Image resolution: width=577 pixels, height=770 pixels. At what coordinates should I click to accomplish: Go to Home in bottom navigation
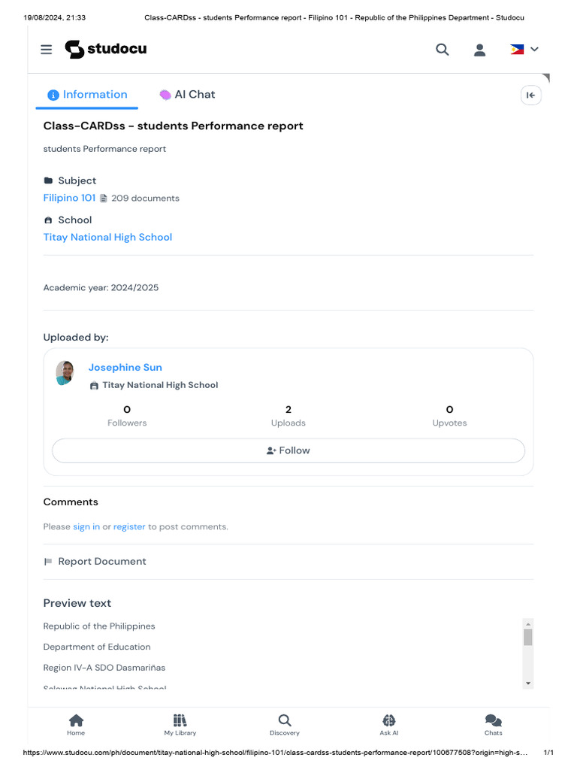[76, 725]
